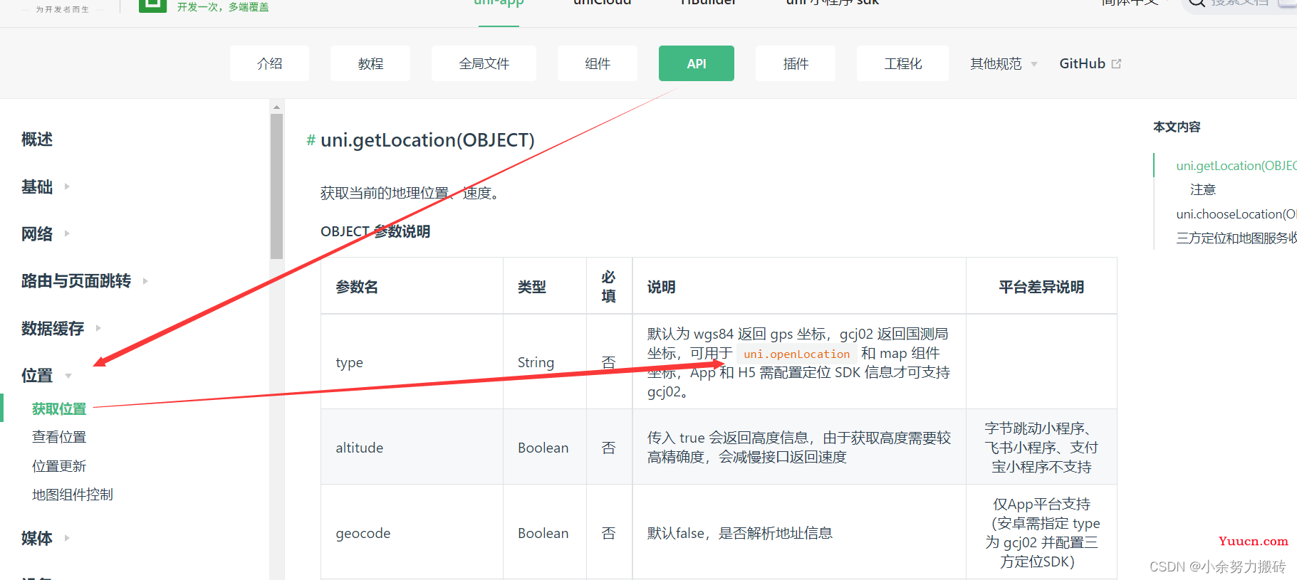Click the 平台差异说明 column header

point(1041,287)
